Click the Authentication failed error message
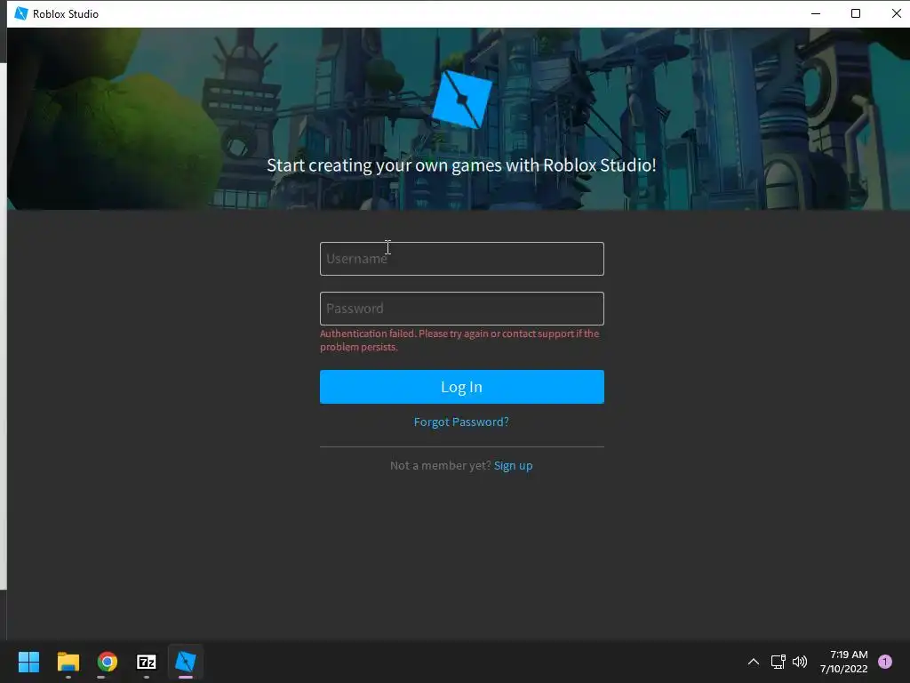The image size is (910, 683). 459,341
